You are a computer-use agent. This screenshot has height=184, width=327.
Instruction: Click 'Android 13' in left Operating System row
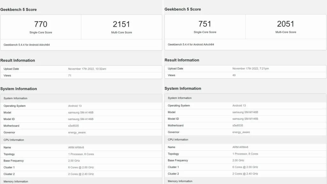[75, 106]
